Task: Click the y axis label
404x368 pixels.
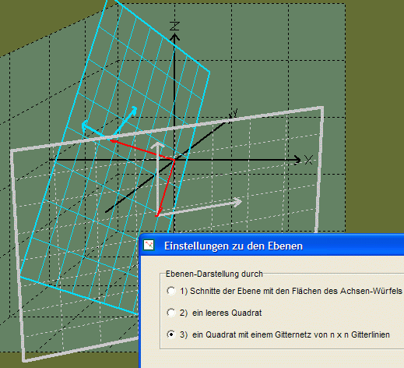Action: coord(235,112)
